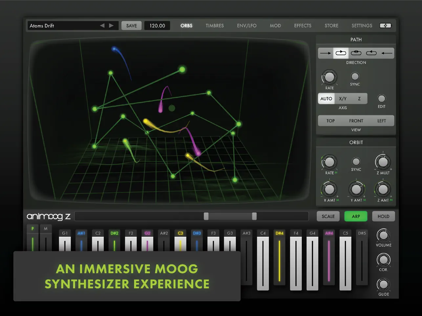Click the P pitch strip
Image resolution: width=422 pixels, height=316 pixels.
[32, 238]
